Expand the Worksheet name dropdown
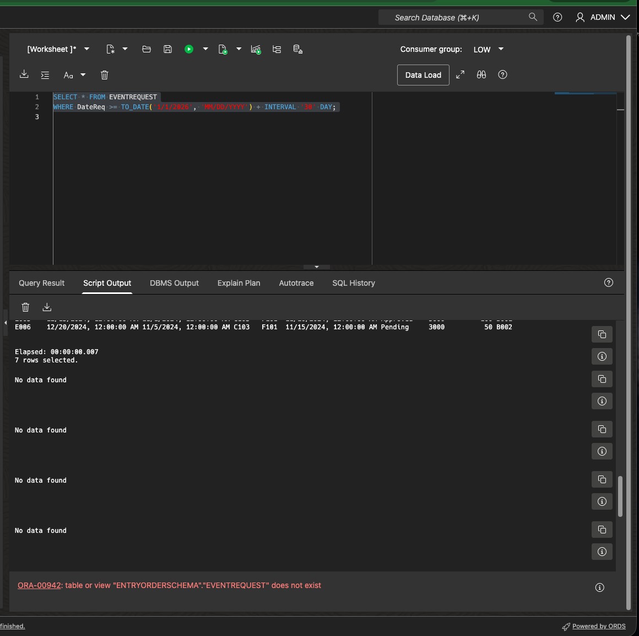Screen dimensions: 639x636 pyautogui.click(x=86, y=49)
